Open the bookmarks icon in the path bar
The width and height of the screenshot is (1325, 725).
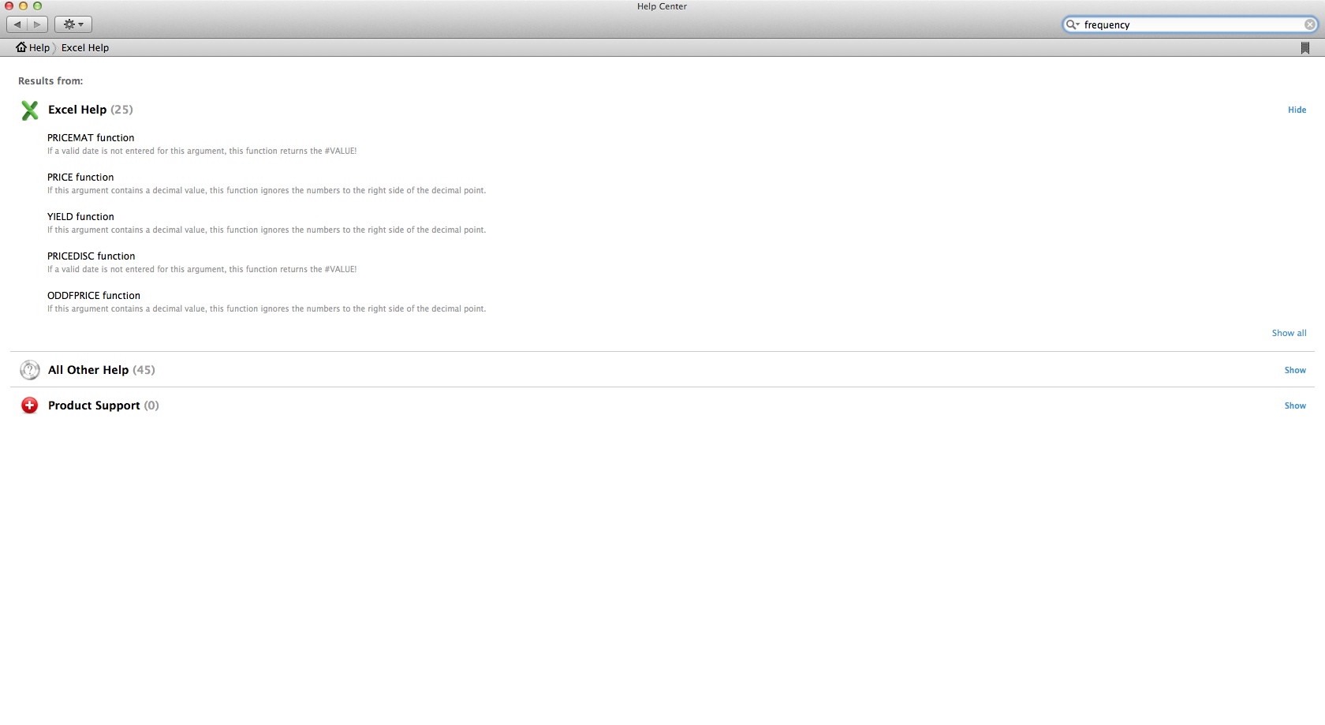(x=1304, y=48)
